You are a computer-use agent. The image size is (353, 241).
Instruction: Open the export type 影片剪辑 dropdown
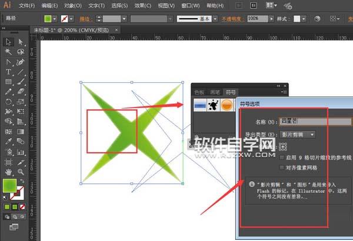click(297, 134)
